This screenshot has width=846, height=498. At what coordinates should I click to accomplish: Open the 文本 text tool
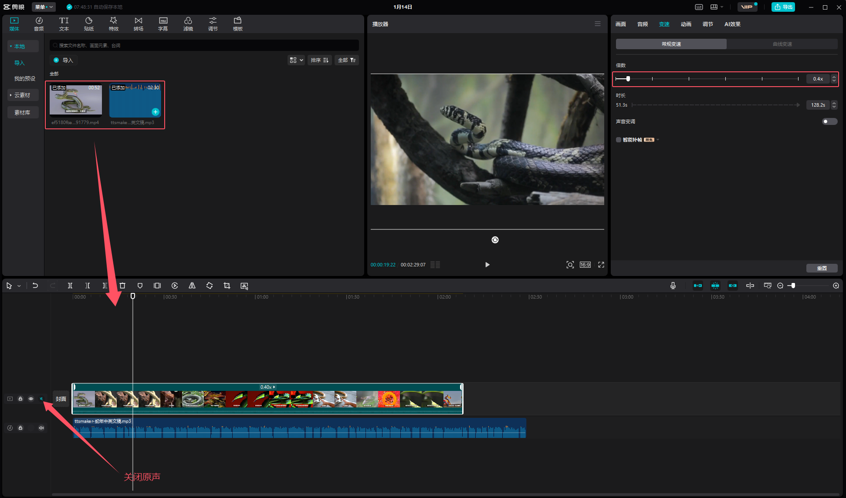click(64, 24)
